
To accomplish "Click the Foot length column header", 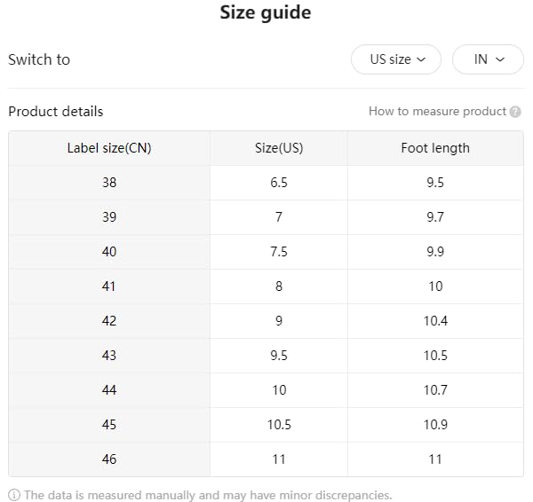I will point(435,148).
